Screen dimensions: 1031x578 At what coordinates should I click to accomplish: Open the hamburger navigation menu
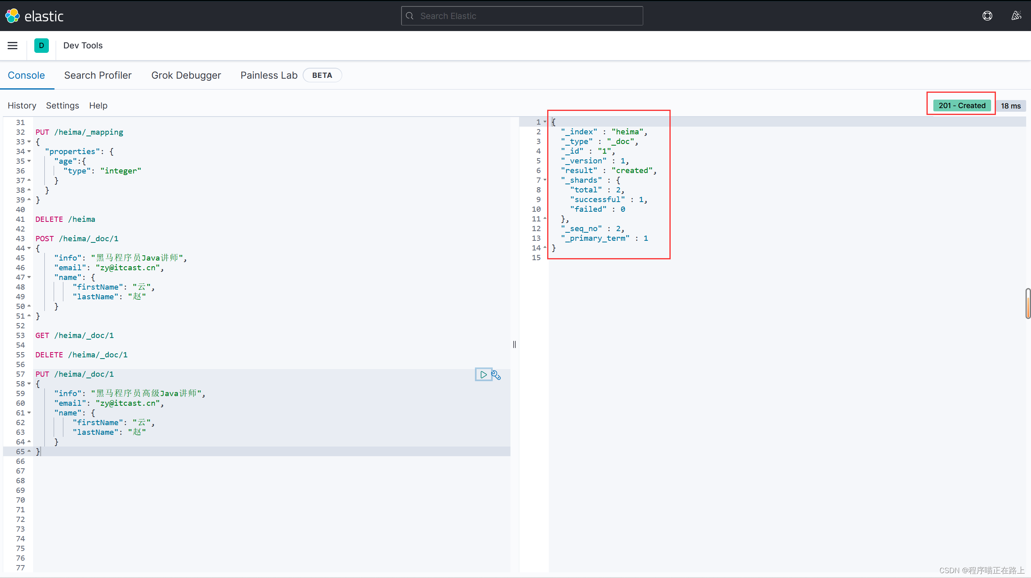13,46
